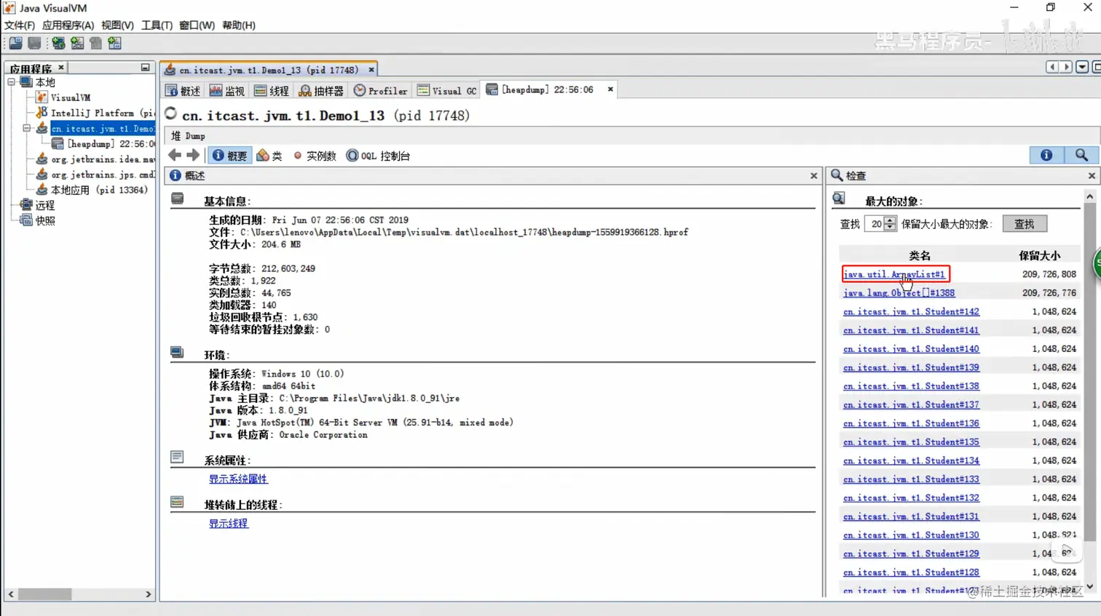This screenshot has height=616, width=1101.
Task: Switch to the 抽样器 sampler tab
Action: [321, 90]
